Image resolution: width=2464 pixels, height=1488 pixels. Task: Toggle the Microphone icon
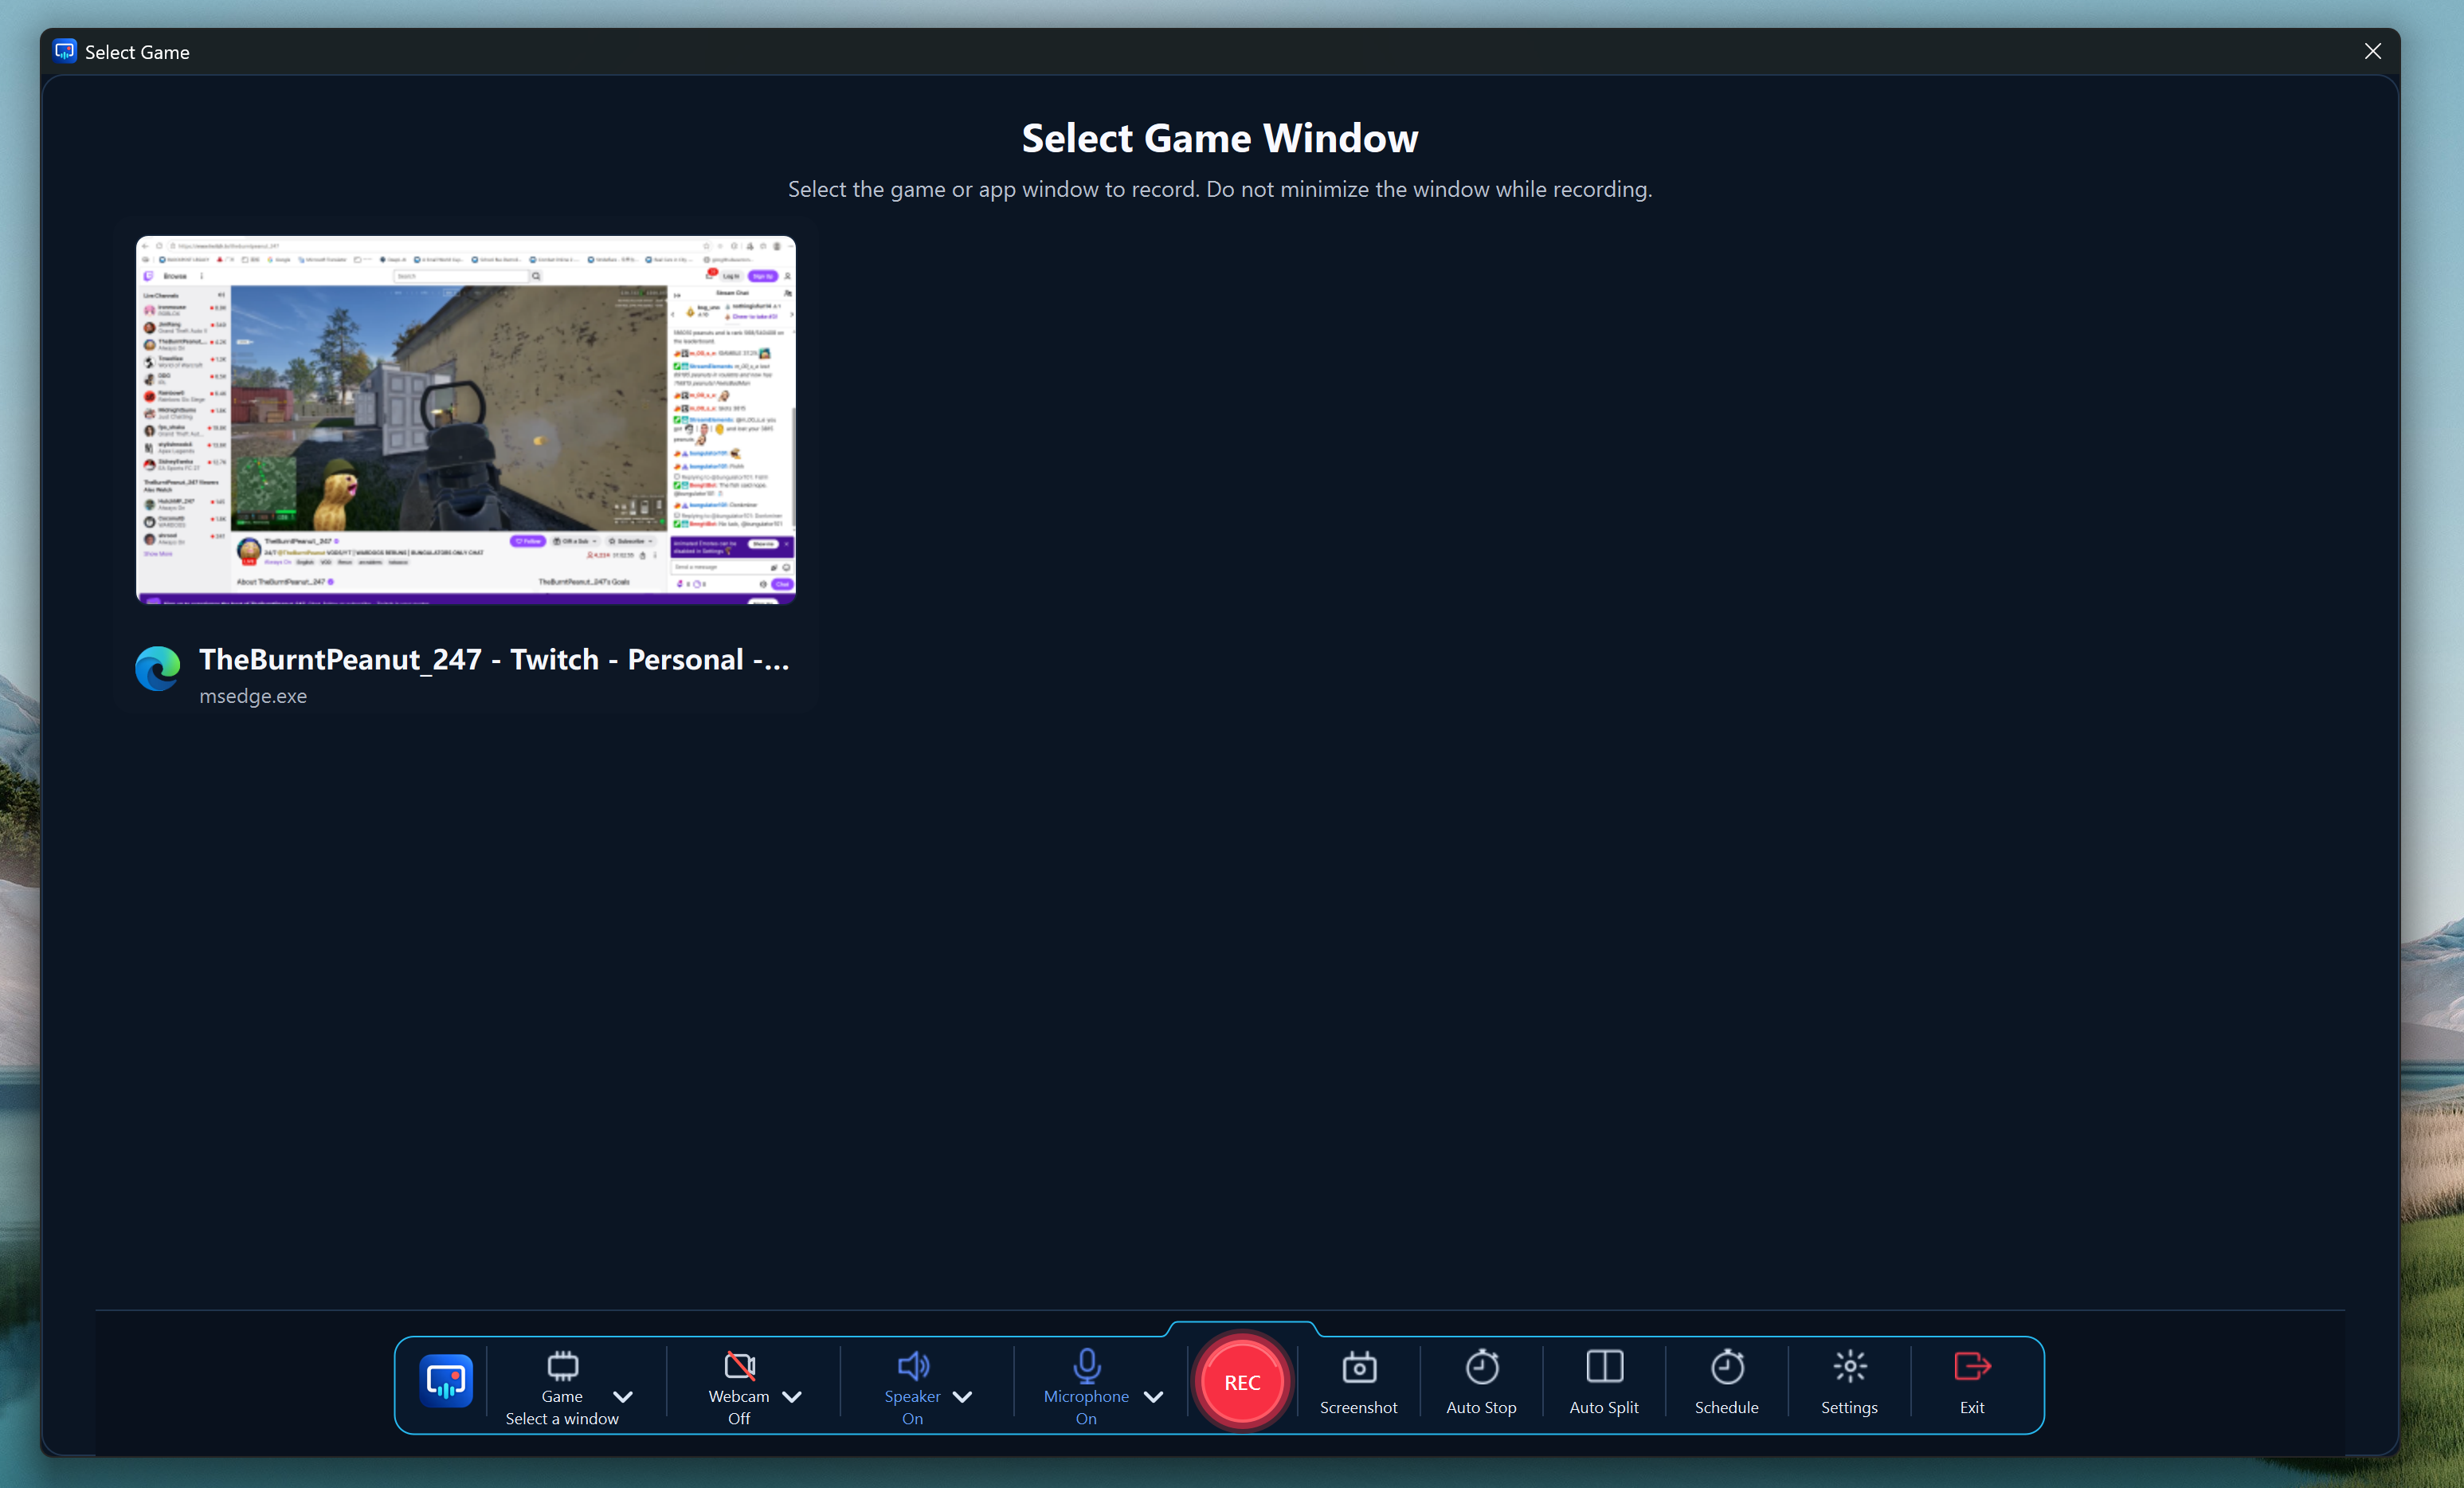pyautogui.click(x=1086, y=1366)
